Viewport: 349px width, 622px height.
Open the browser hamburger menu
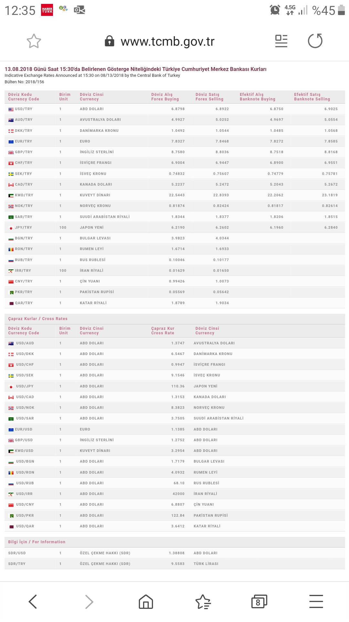[316, 602]
